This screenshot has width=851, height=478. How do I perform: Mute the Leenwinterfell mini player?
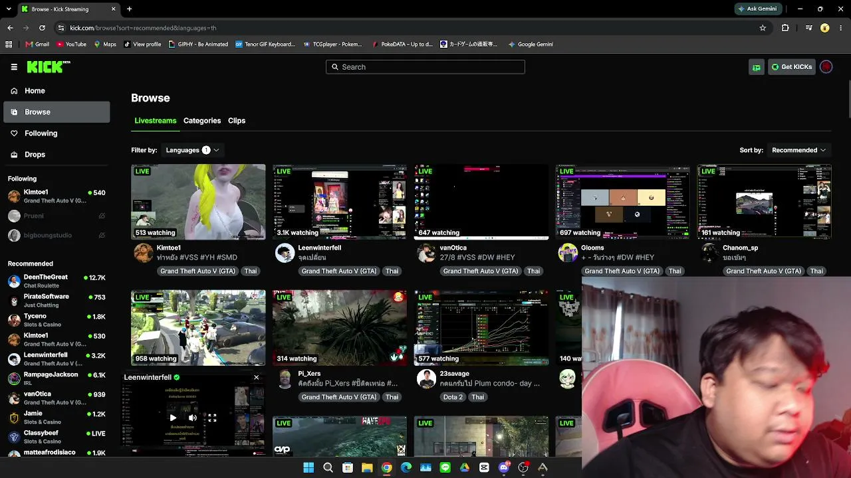(193, 418)
